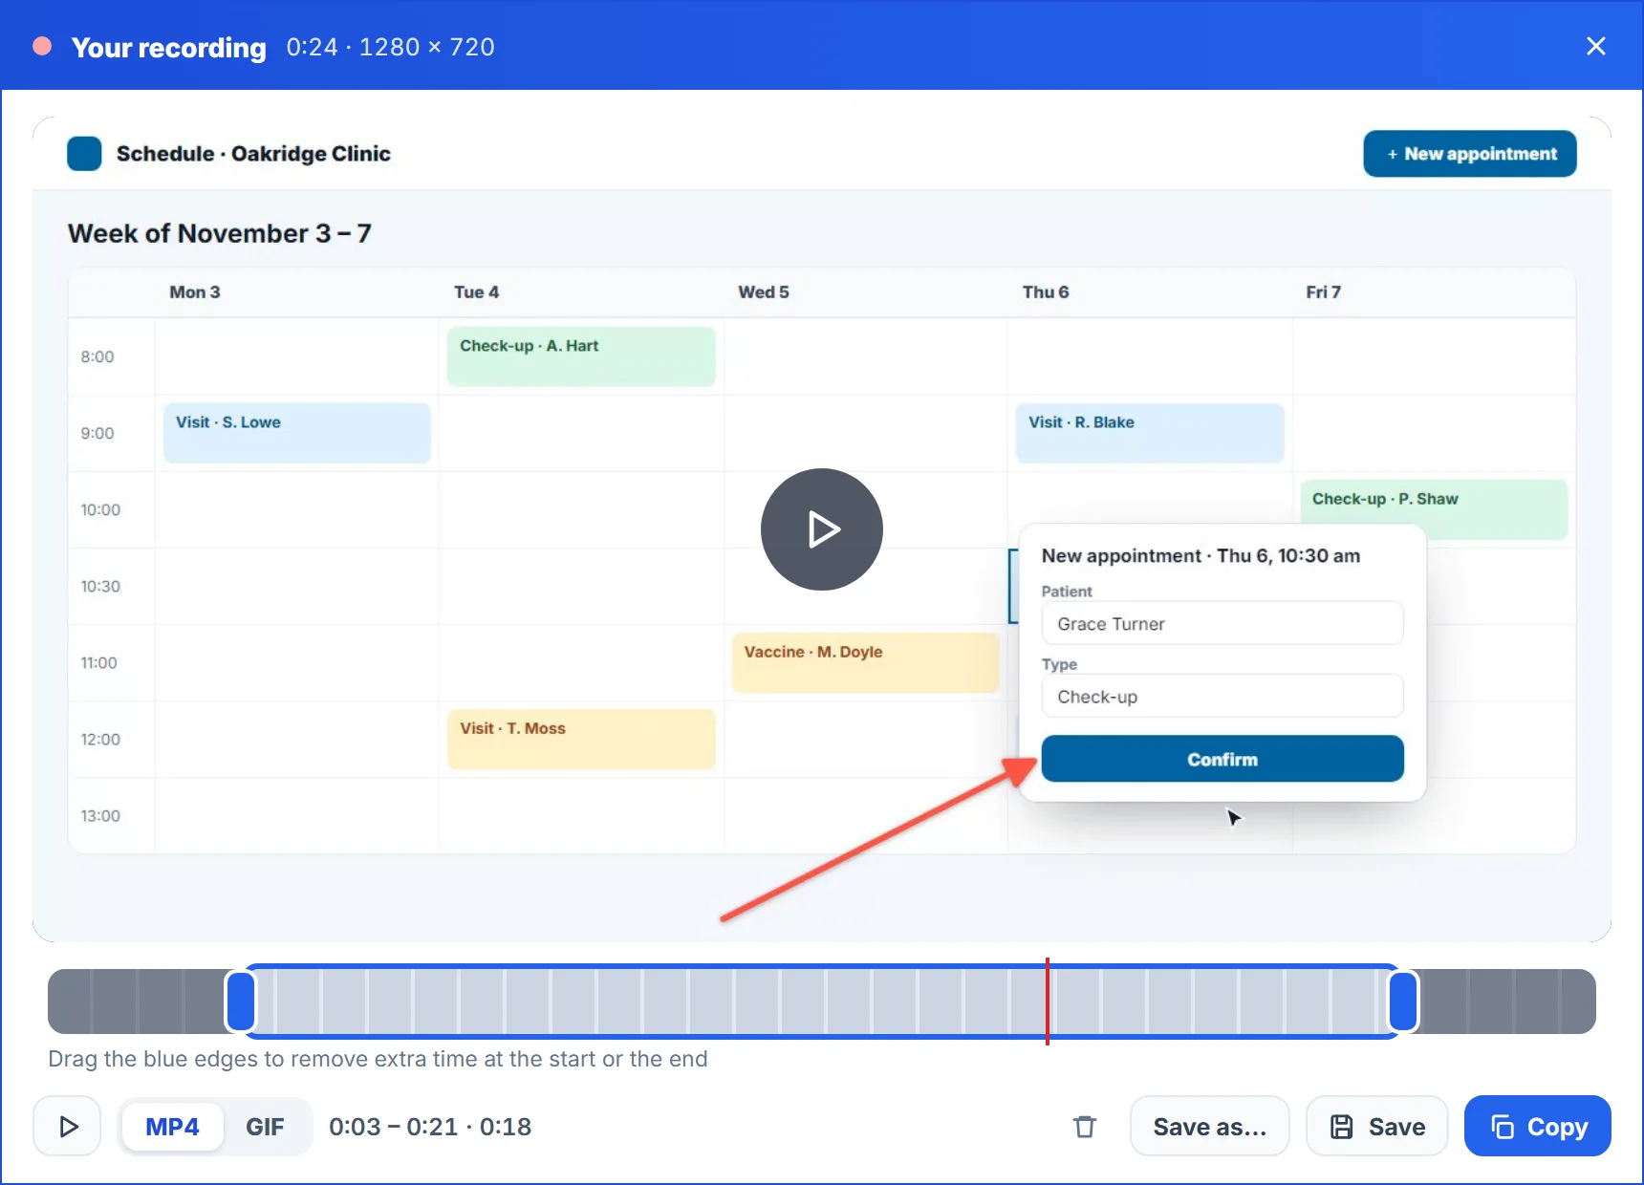Click the left blue trim handle

[241, 1001]
